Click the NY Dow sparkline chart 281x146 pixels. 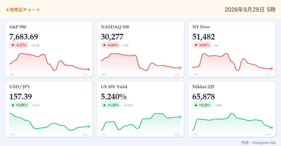click(x=233, y=62)
